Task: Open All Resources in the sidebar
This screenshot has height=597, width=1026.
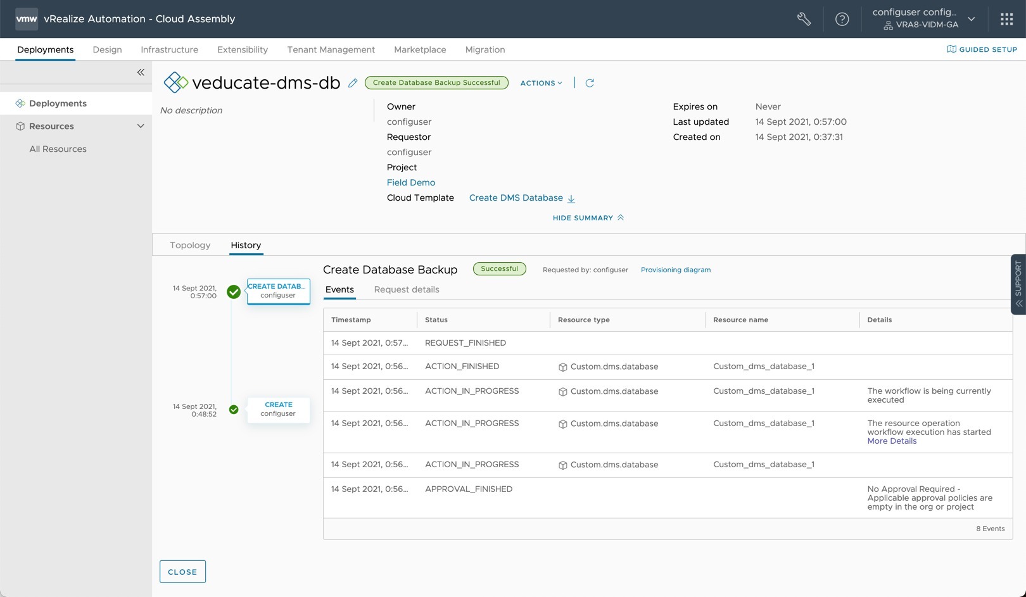Action: pyautogui.click(x=58, y=149)
